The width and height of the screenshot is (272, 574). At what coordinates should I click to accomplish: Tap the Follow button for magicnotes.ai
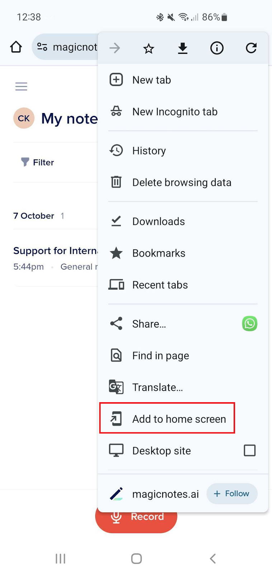231,494
